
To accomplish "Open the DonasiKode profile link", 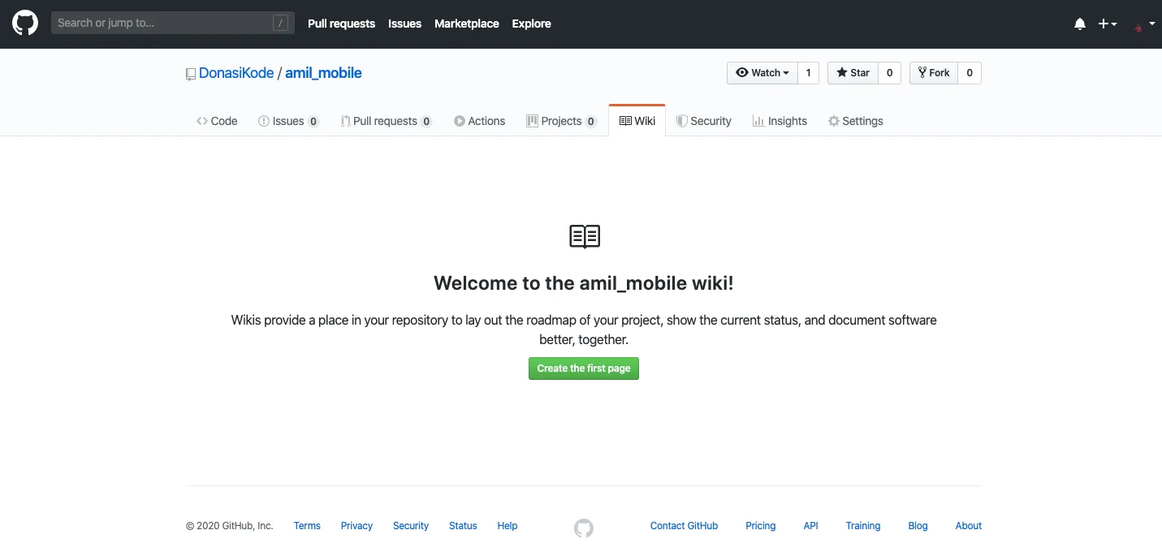I will click(x=236, y=72).
